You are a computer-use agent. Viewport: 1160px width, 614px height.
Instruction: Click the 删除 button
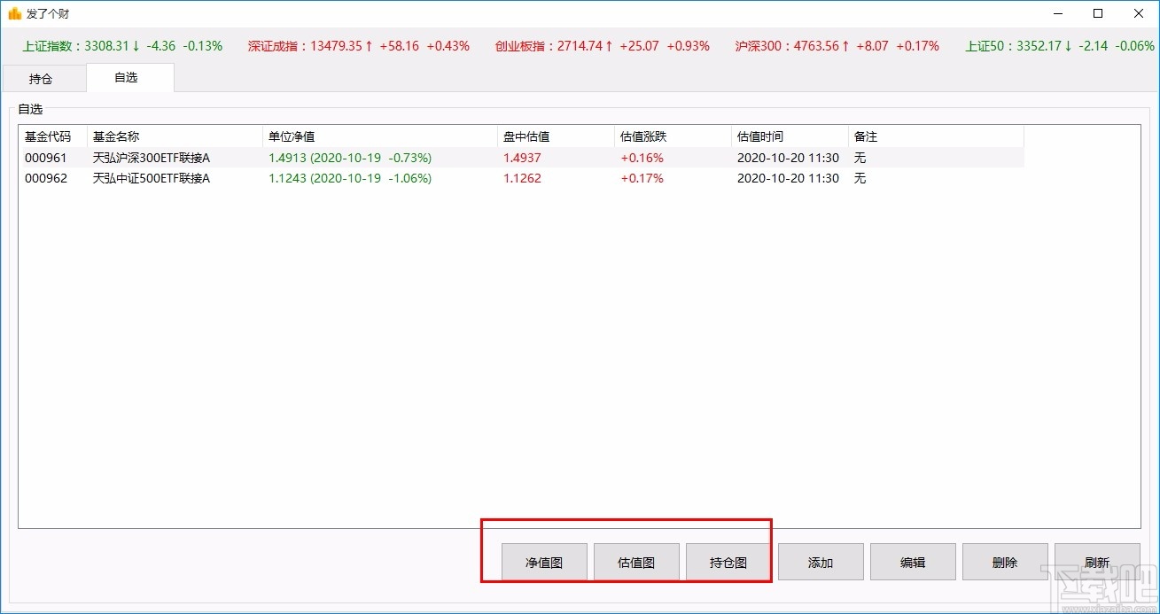click(1005, 561)
